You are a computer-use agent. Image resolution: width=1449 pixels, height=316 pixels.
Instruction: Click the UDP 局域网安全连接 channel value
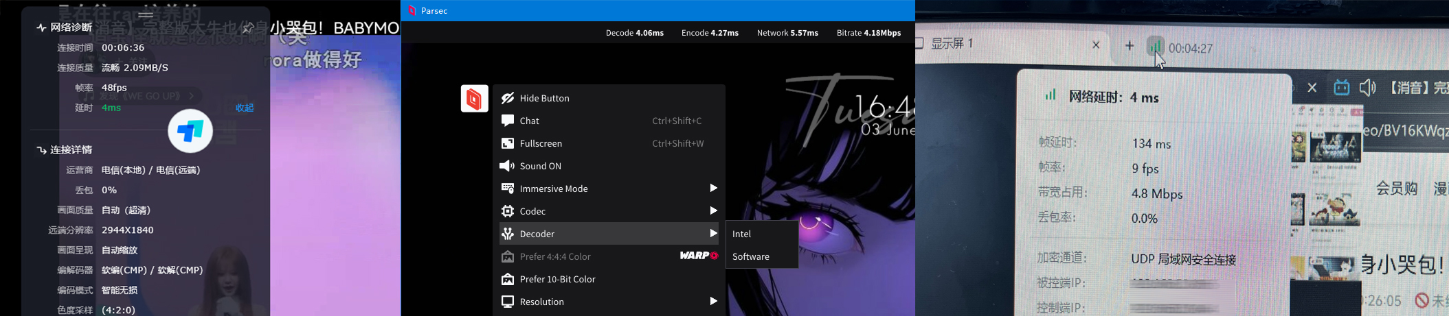(1184, 260)
